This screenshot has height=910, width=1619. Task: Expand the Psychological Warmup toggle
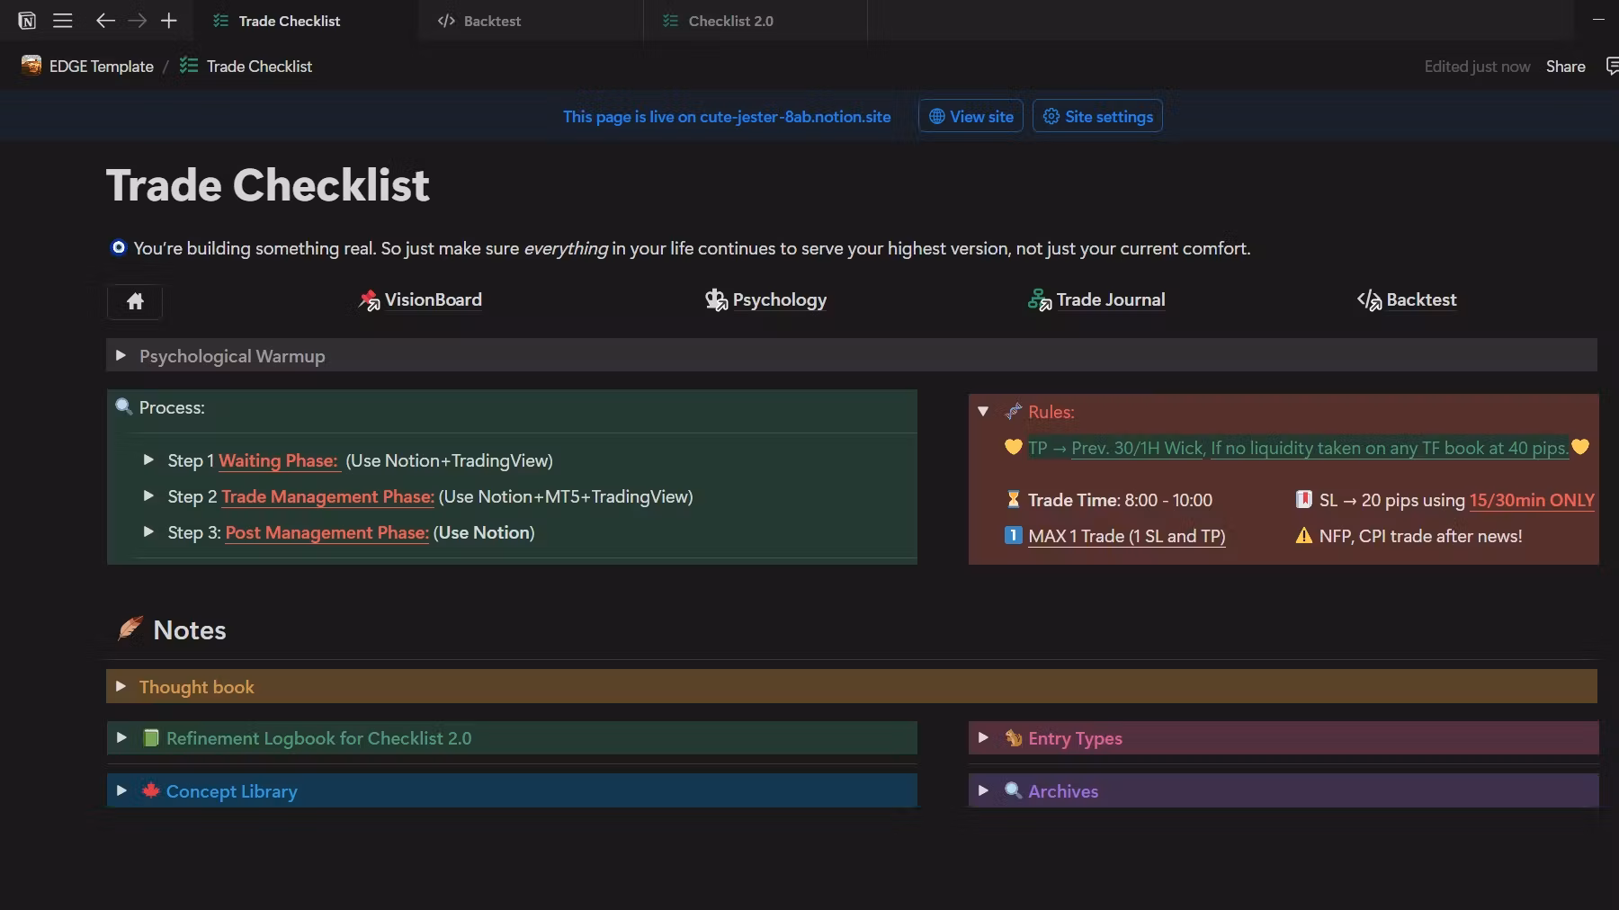[x=121, y=356]
